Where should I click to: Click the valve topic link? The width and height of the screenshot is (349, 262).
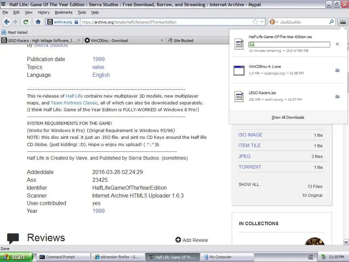98,67
